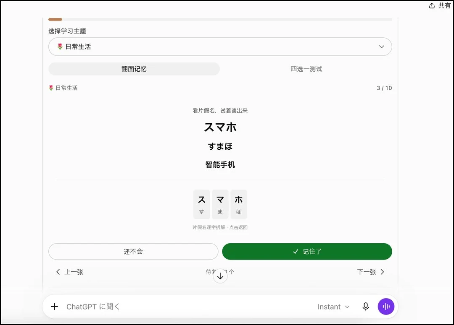This screenshot has width=454, height=325.
Task: Click the スマホ katakana word
Action: click(x=220, y=127)
